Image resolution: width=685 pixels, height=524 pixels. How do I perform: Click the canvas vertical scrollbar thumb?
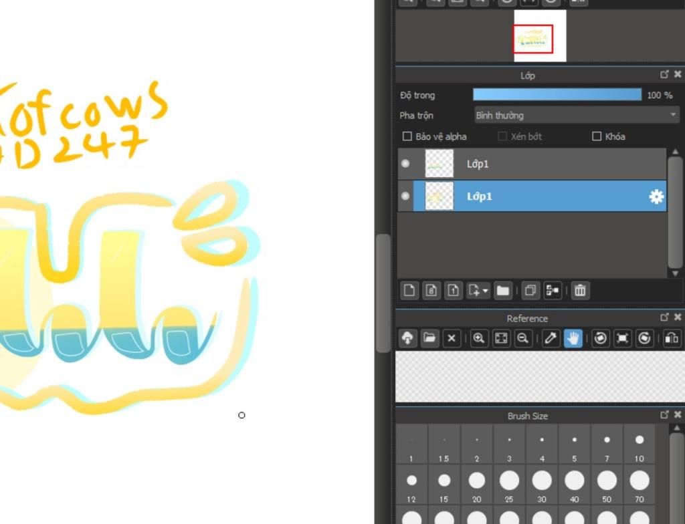(383, 293)
